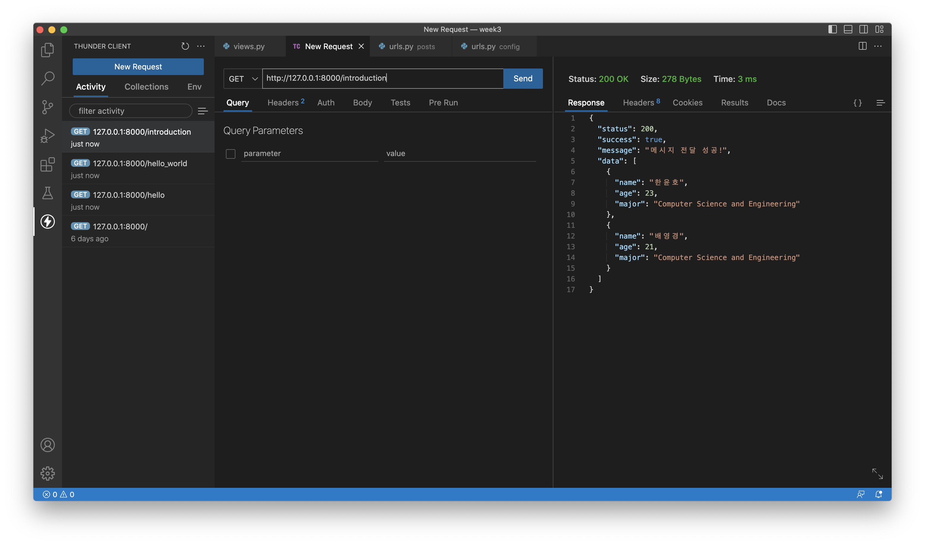Open the Testing view
Screen dimensions: 925x545
[x=48, y=193]
